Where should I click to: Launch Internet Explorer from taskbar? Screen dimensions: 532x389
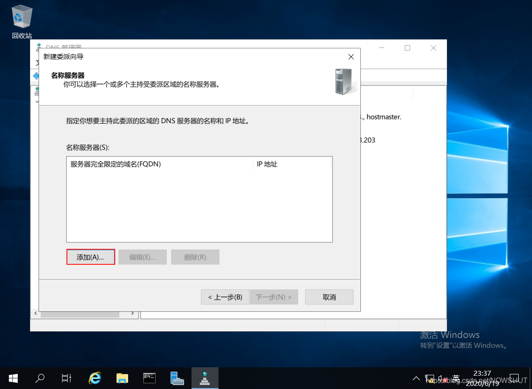pyautogui.click(x=94, y=378)
